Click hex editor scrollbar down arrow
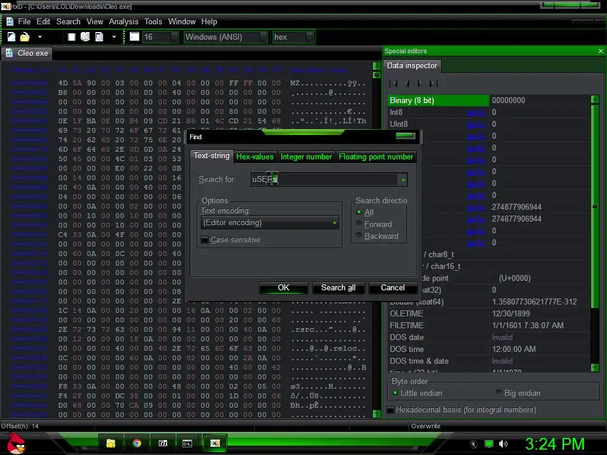 [x=376, y=414]
